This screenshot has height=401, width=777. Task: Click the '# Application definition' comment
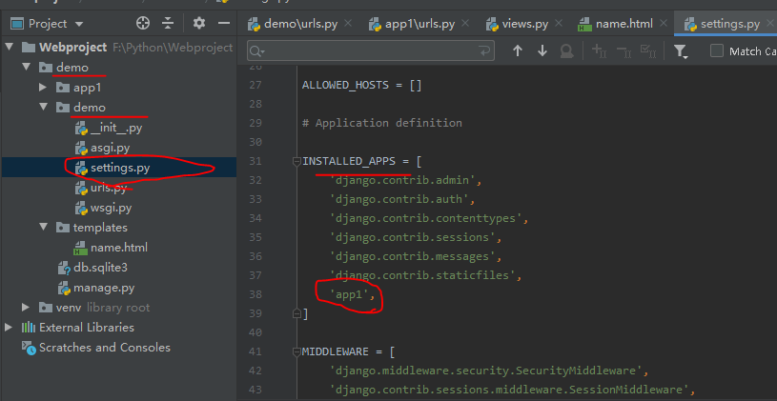[x=382, y=123]
